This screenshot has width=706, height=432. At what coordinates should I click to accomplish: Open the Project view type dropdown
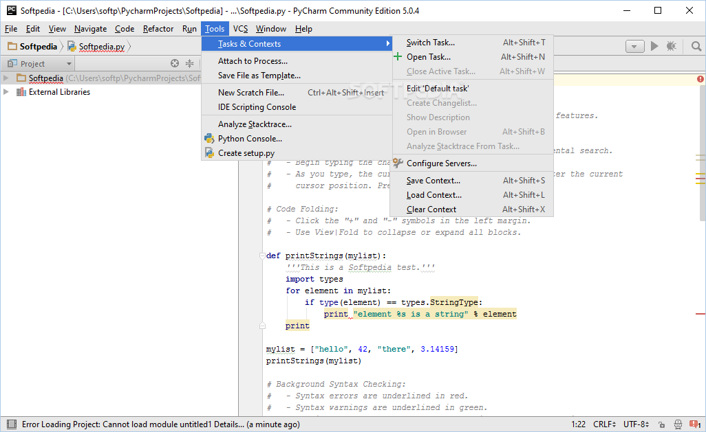tap(69, 64)
